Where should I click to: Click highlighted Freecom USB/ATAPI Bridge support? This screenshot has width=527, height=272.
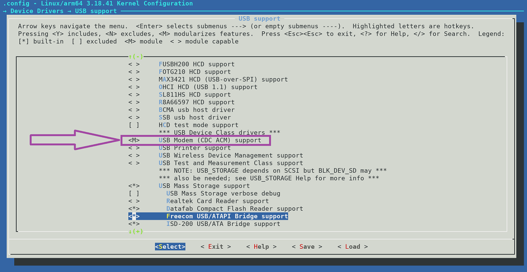click(227, 216)
